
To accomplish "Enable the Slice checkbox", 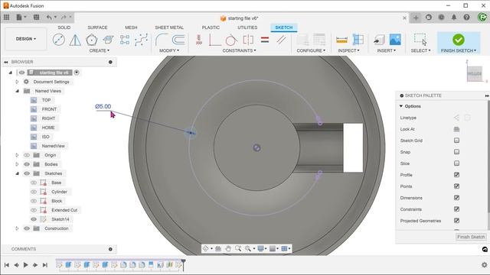I will click(x=456, y=163).
